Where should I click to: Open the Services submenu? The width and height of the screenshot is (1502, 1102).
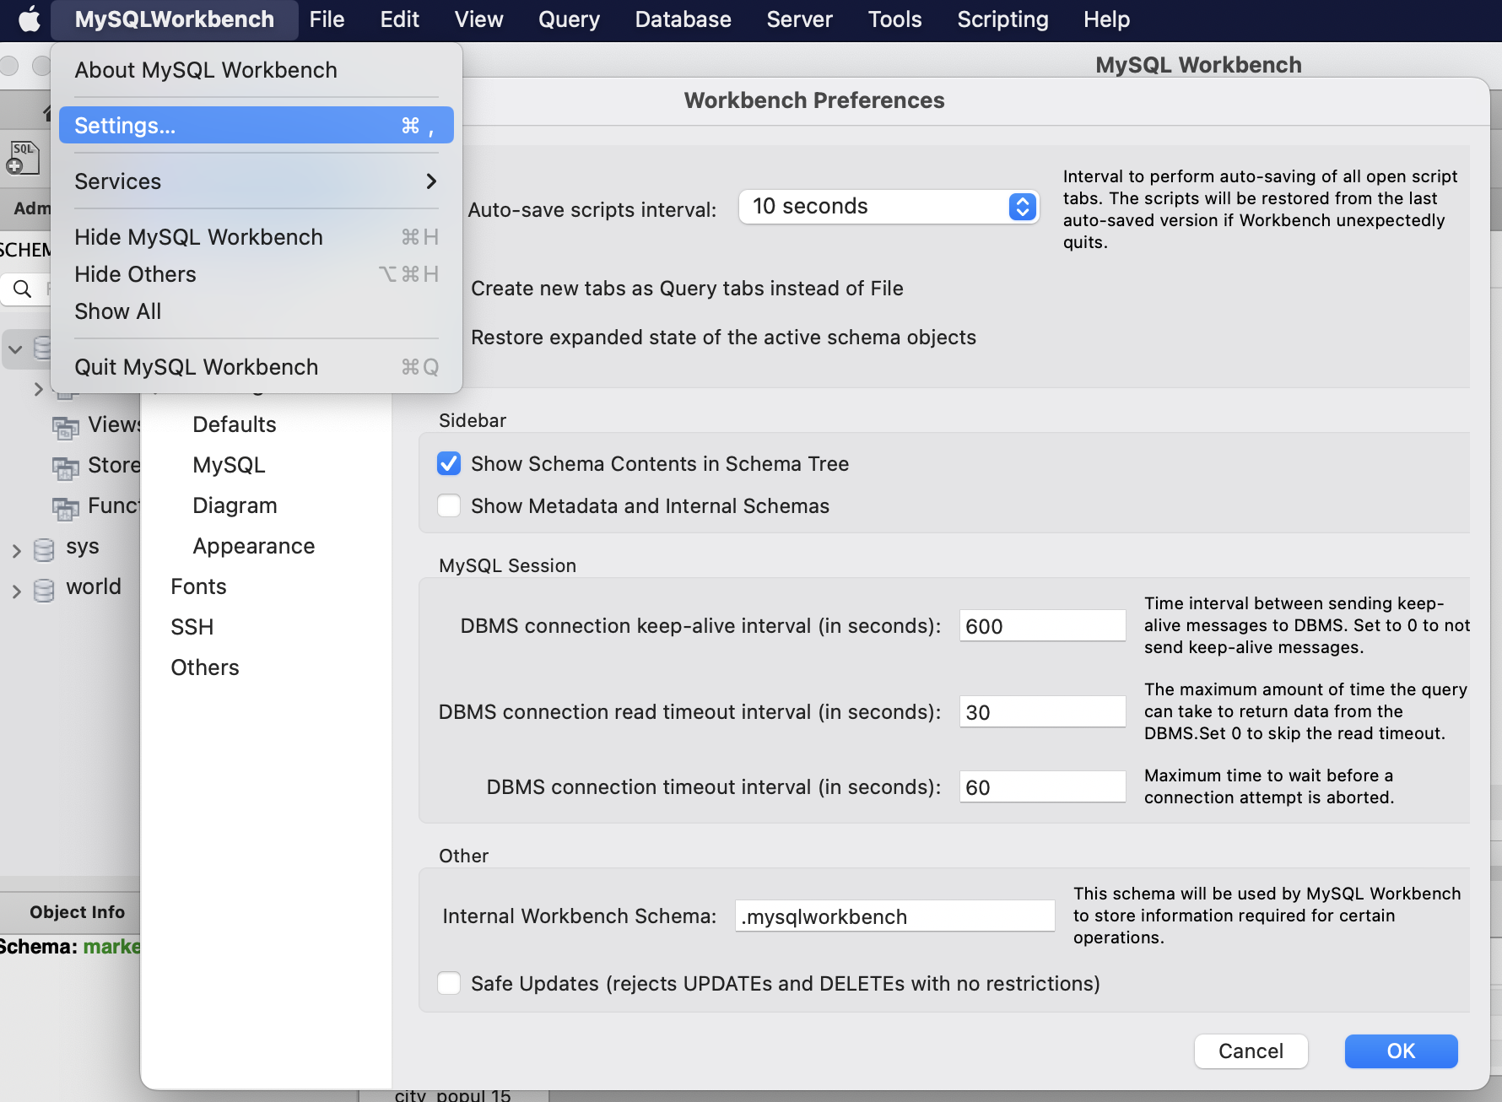coord(257,181)
